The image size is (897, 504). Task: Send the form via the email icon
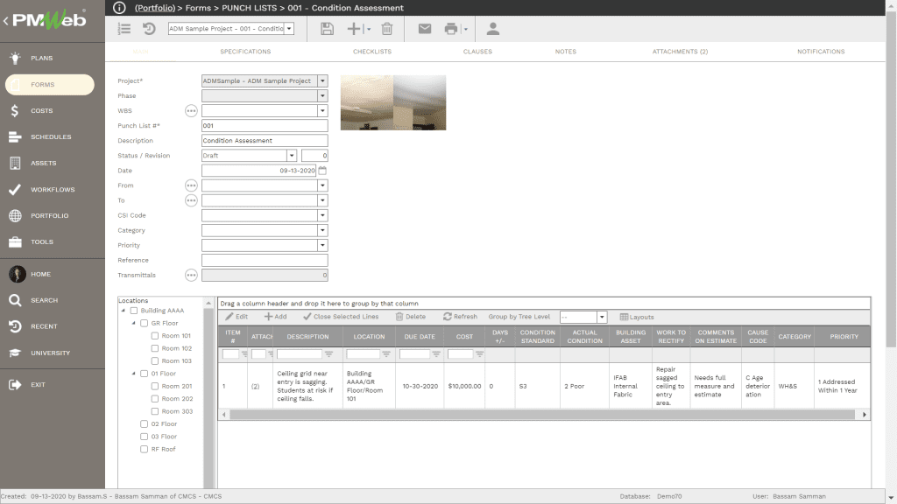[x=424, y=29]
